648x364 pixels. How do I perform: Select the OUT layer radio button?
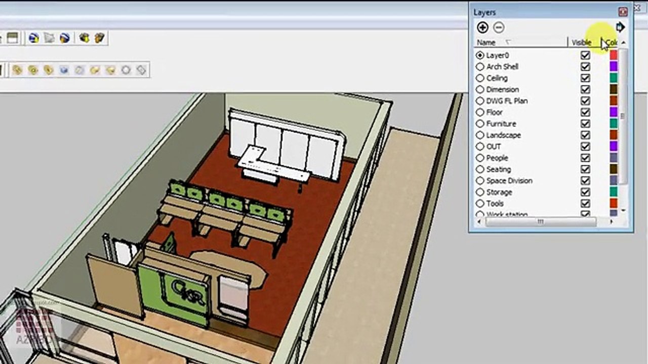480,147
